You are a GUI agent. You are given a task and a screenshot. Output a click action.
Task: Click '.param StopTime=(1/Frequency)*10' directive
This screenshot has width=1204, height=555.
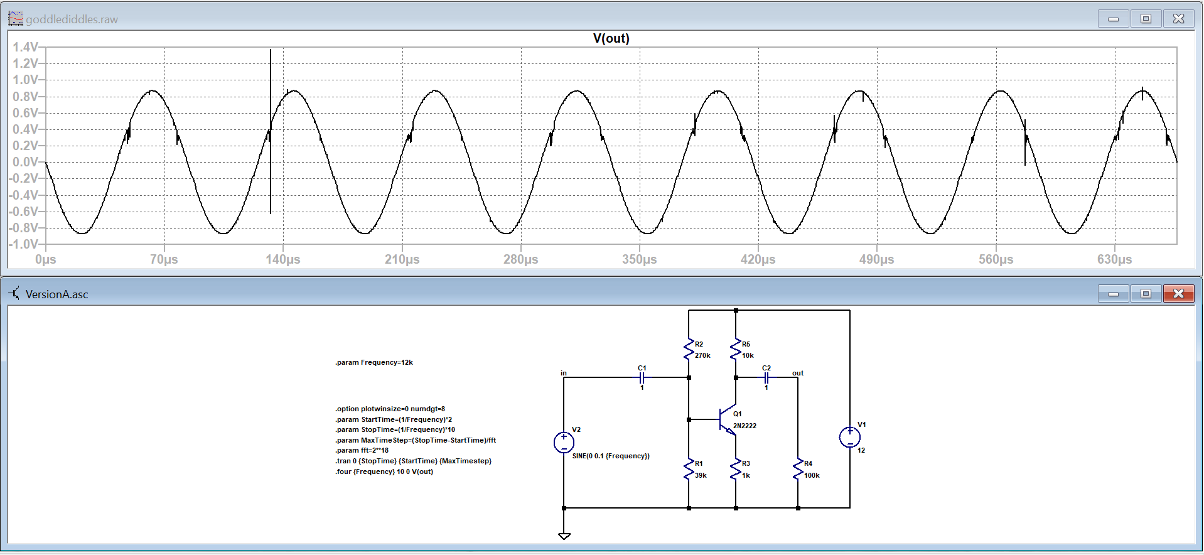pos(395,429)
